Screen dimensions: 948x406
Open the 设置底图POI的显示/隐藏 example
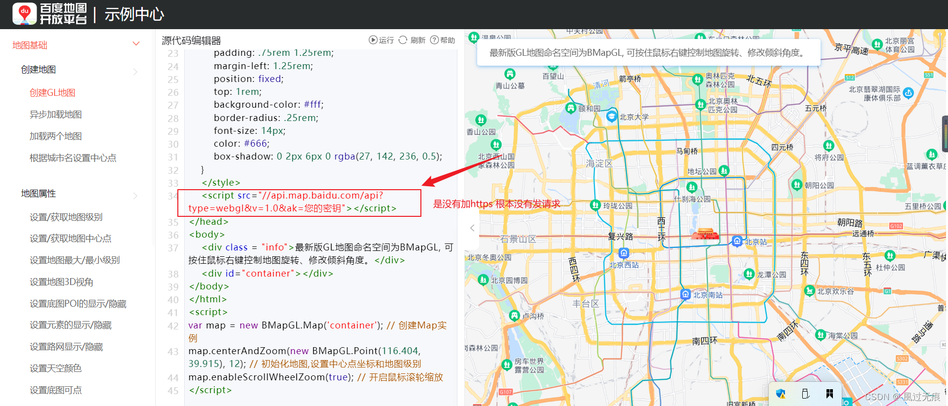tap(78, 304)
